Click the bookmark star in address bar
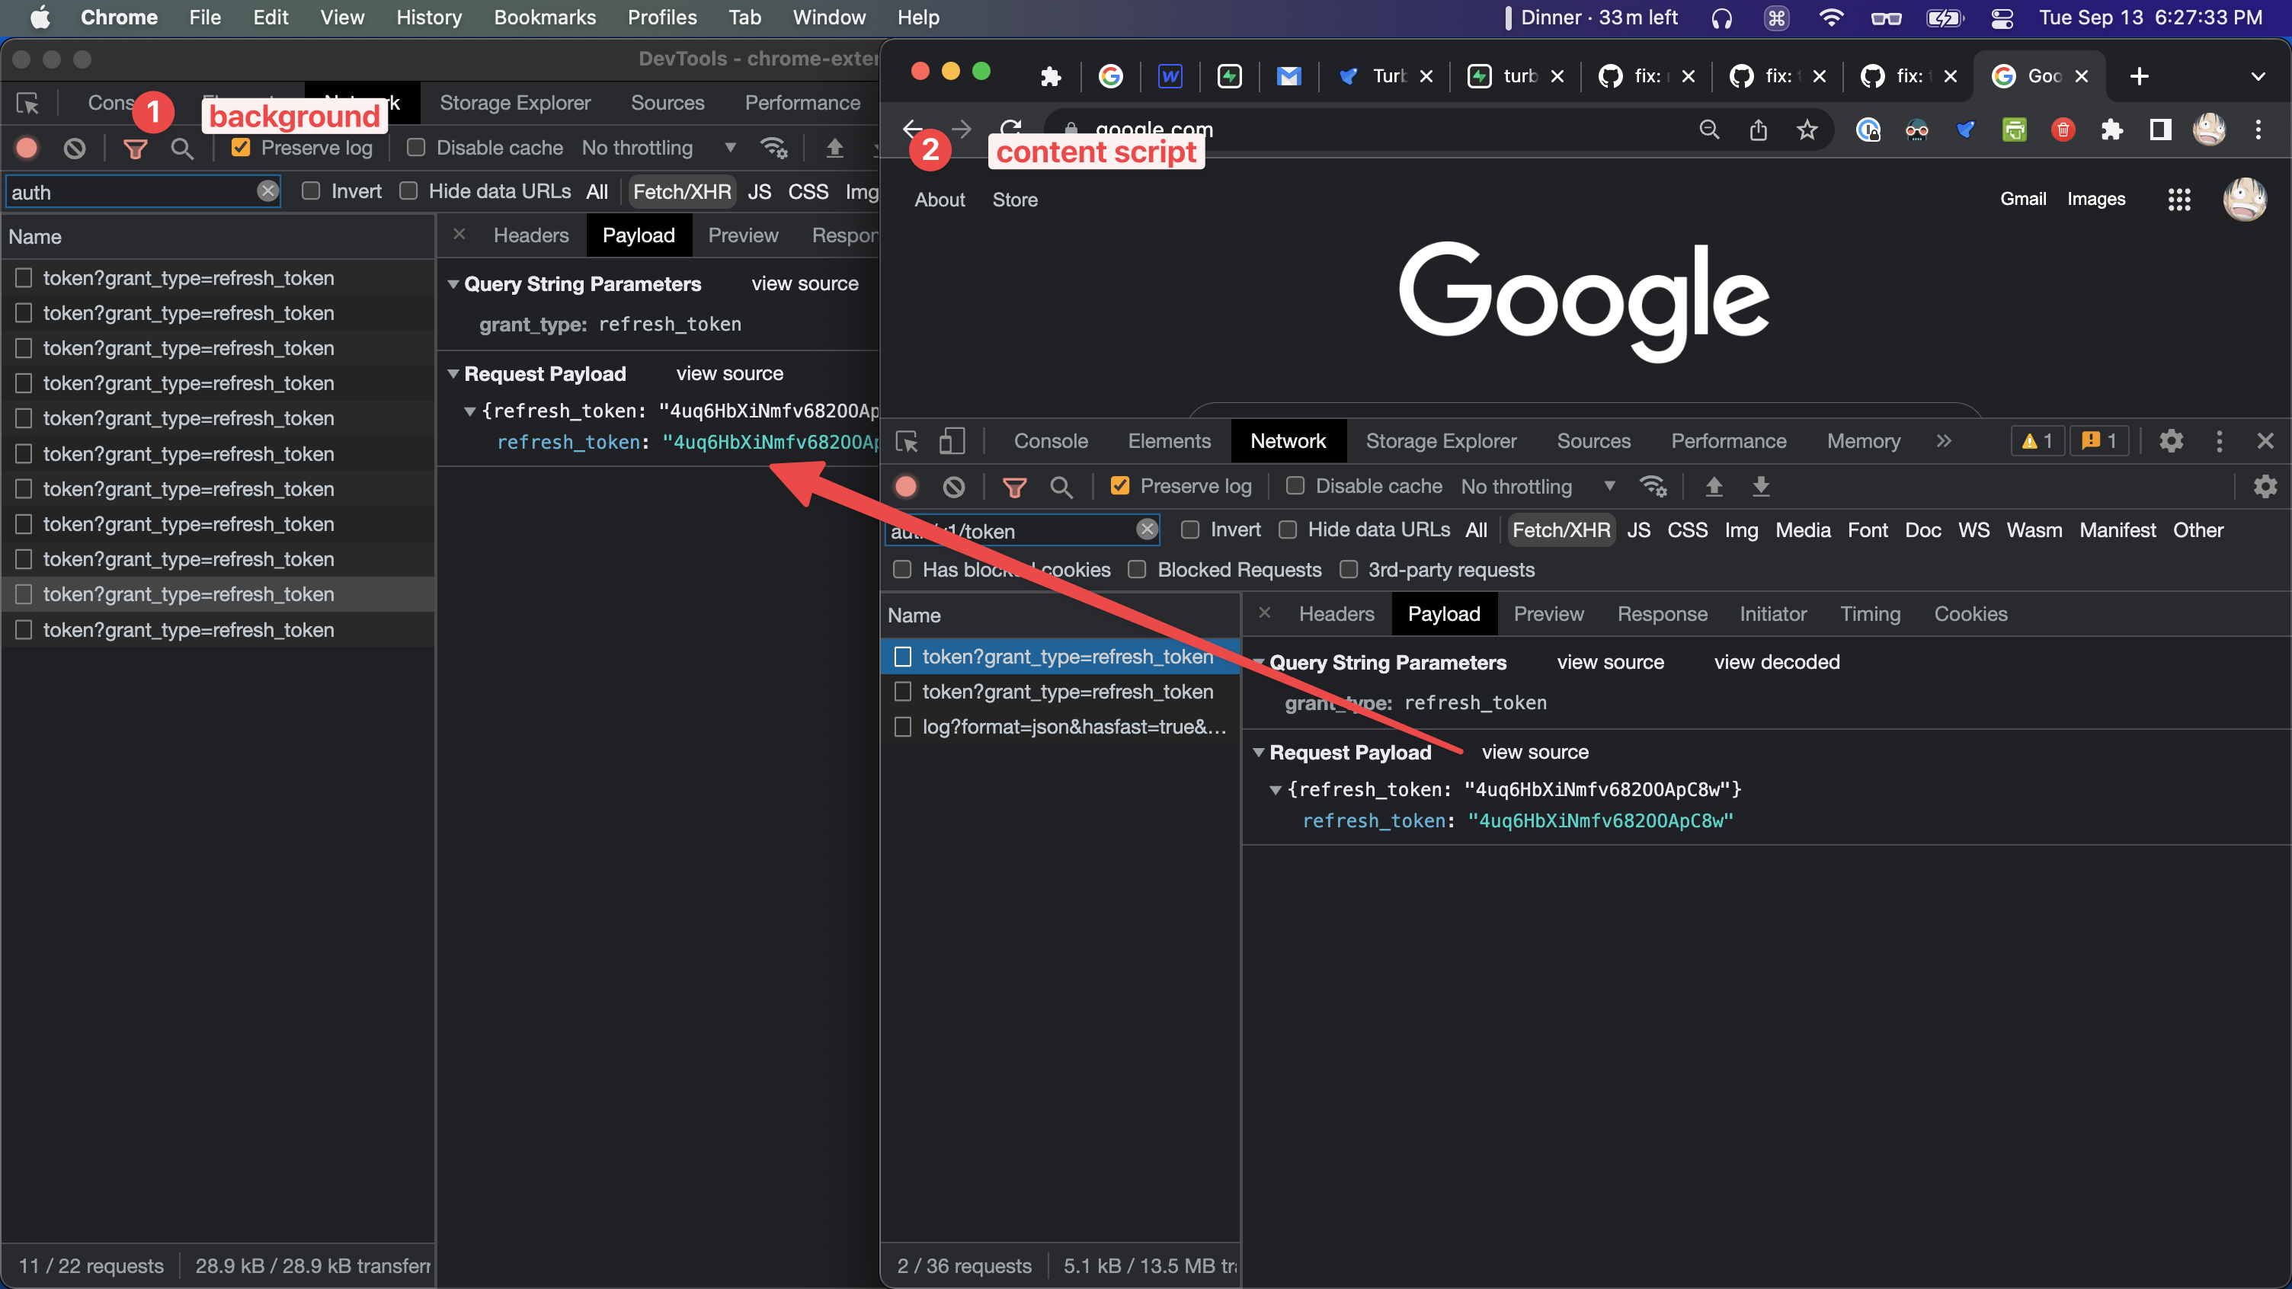 point(1806,130)
